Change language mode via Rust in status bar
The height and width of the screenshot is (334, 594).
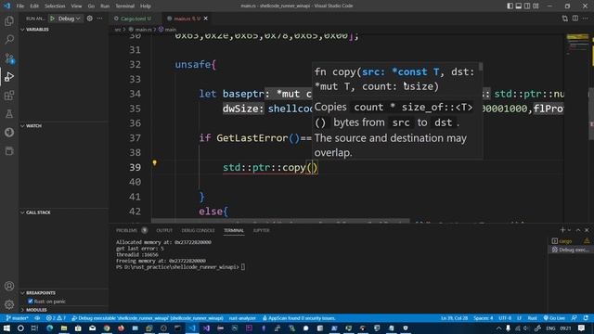532,318
